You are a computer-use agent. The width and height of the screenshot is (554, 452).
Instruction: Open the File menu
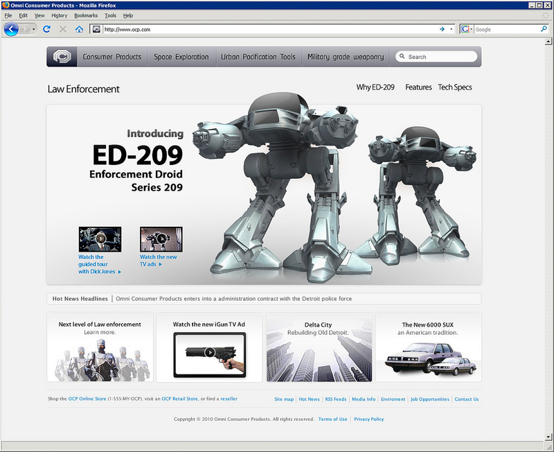tap(8, 15)
